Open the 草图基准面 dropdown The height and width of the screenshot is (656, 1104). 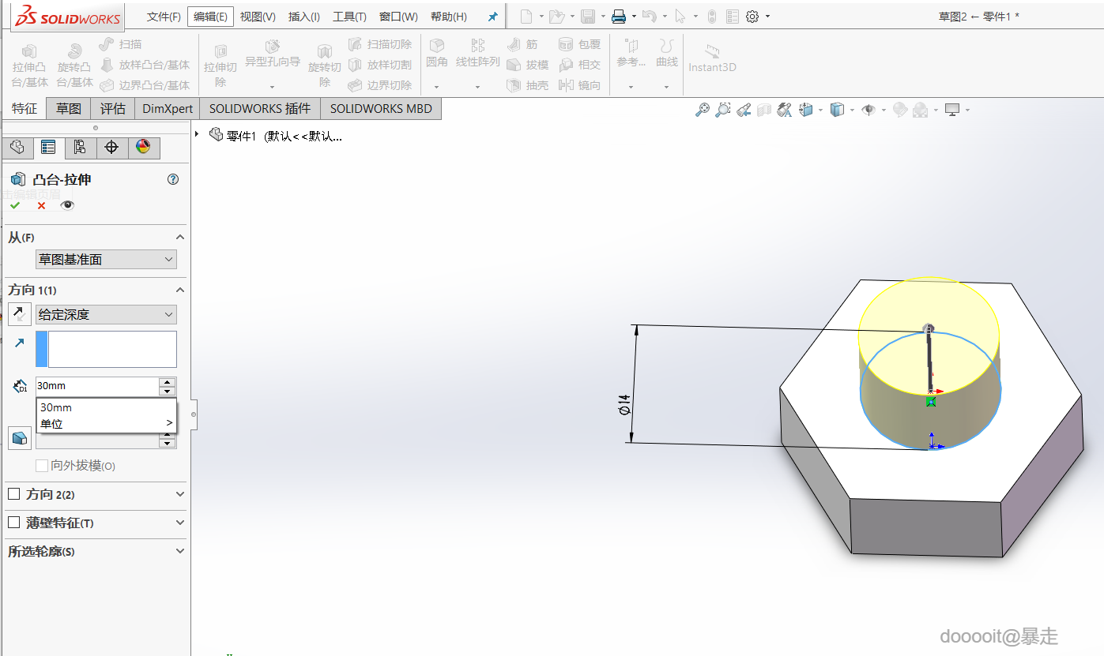(x=106, y=259)
